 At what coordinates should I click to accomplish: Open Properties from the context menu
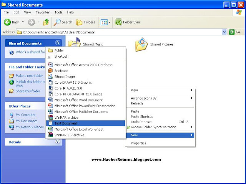160,143
